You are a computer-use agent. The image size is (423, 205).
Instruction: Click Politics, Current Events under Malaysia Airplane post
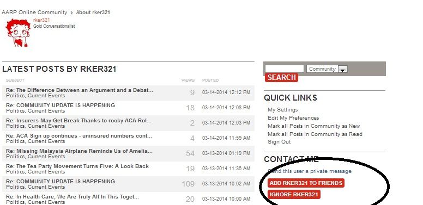pyautogui.click(x=35, y=156)
